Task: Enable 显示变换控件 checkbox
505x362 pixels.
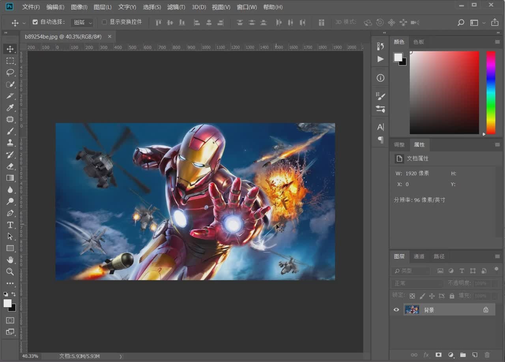Action: tap(105, 22)
